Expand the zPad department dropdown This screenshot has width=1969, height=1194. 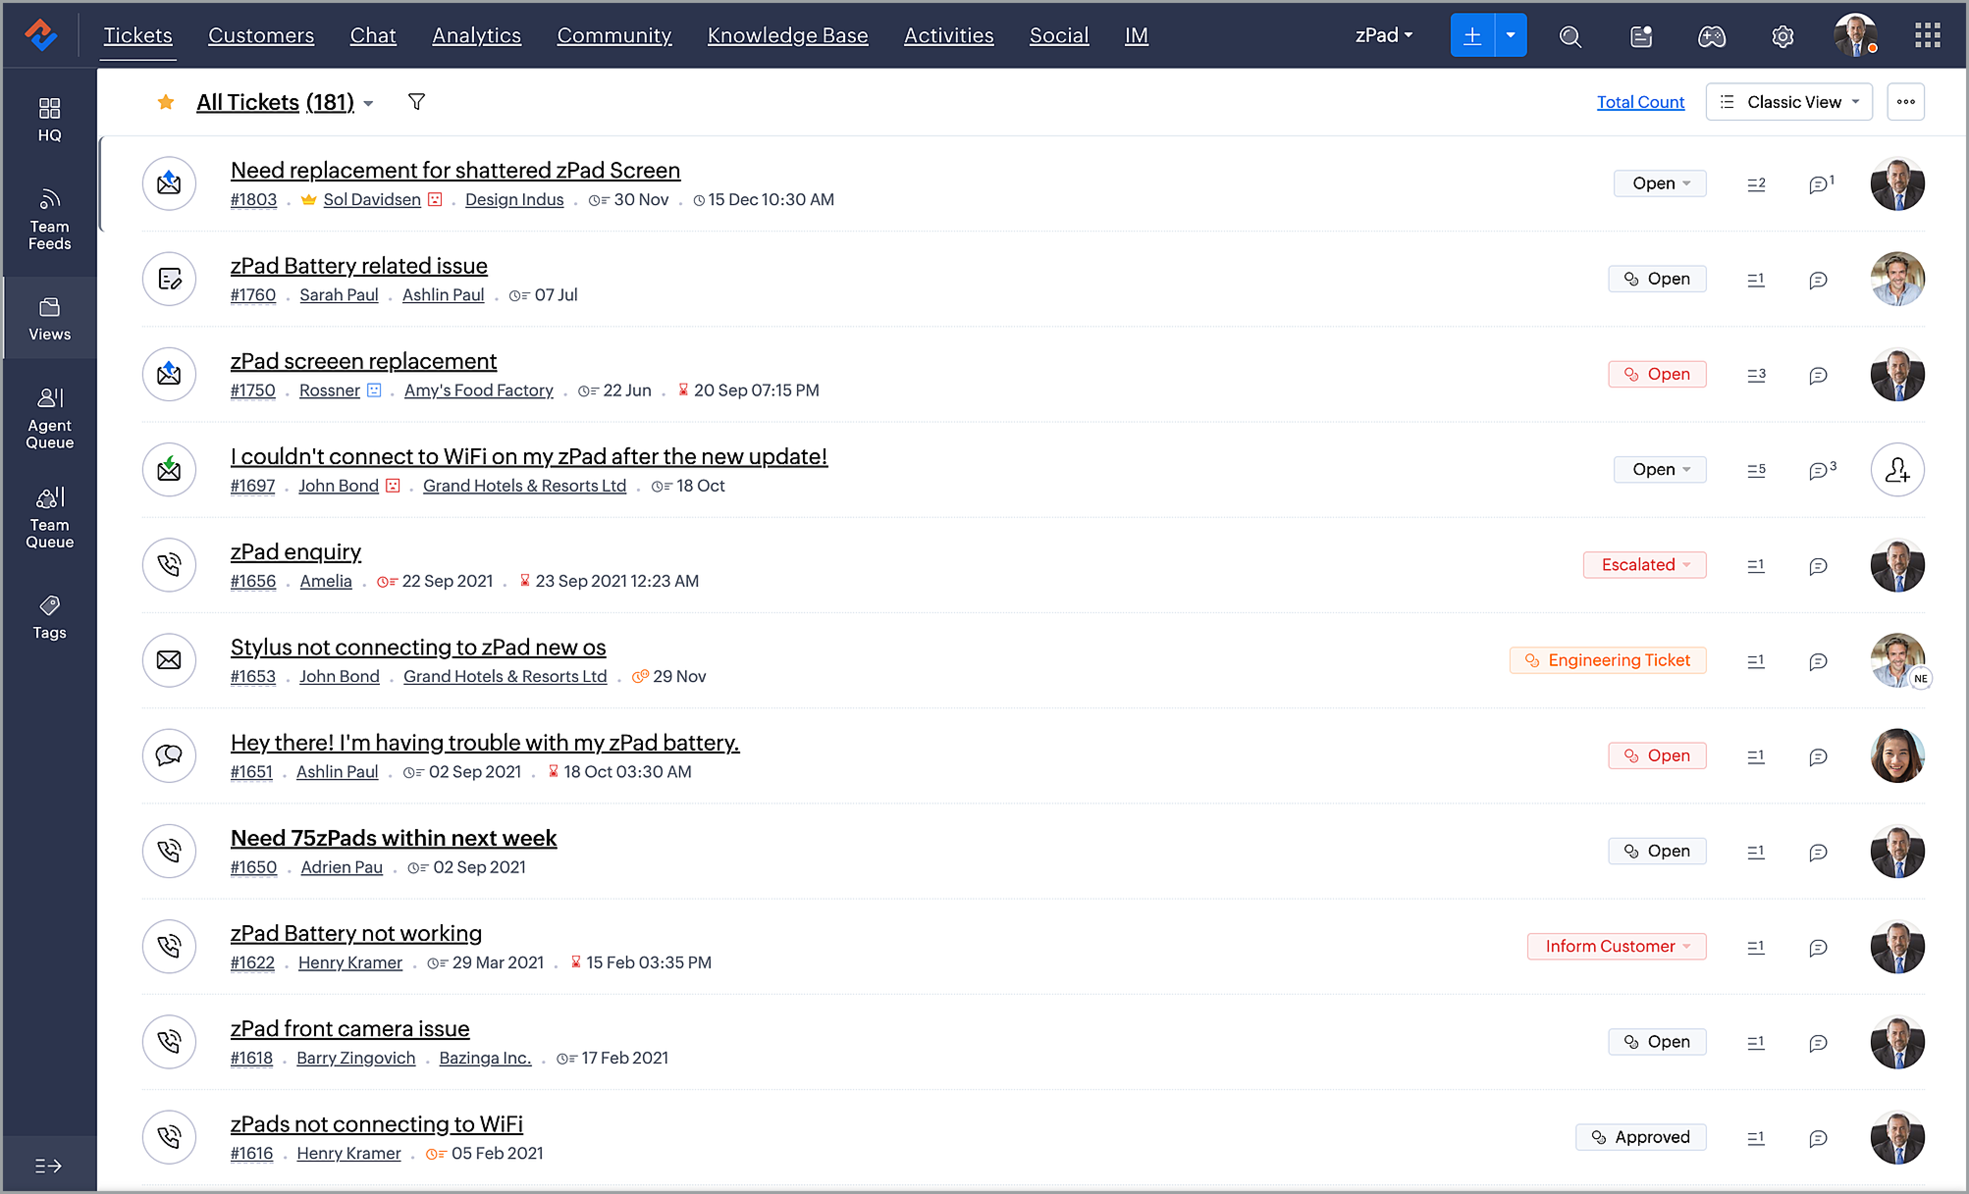click(x=1383, y=35)
